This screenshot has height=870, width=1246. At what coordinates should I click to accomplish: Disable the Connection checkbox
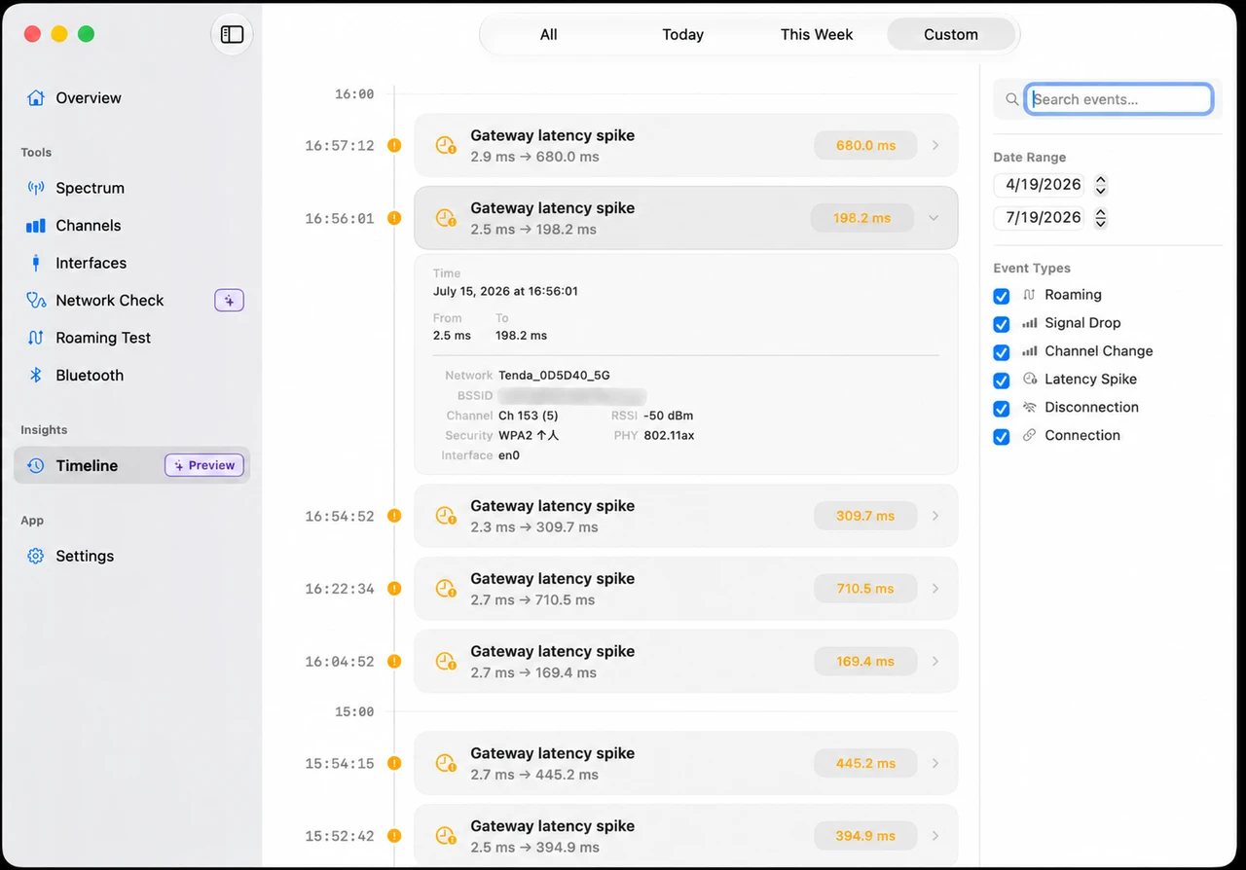(x=1002, y=437)
